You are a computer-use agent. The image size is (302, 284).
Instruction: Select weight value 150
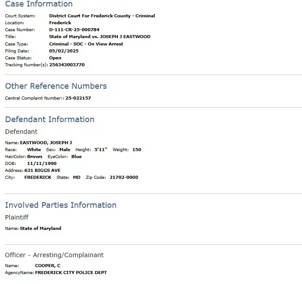137,149
